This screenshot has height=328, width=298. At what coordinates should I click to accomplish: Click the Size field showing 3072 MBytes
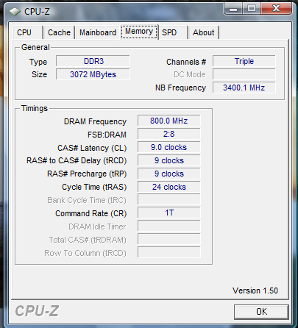(x=93, y=74)
